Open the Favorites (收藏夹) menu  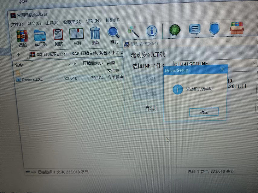pos(72,22)
